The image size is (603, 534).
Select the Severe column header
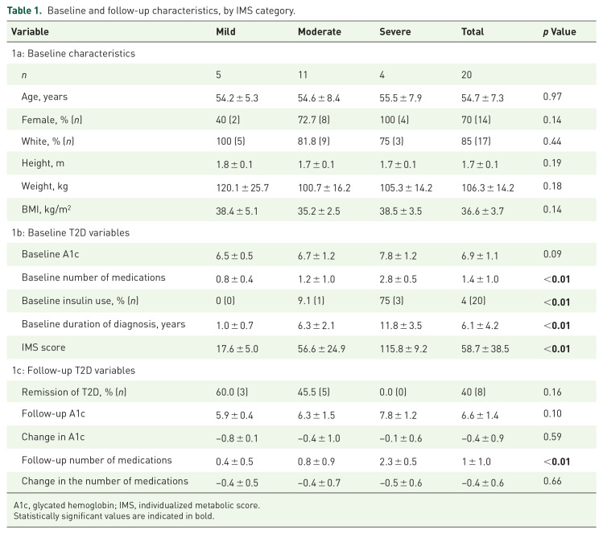(395, 32)
